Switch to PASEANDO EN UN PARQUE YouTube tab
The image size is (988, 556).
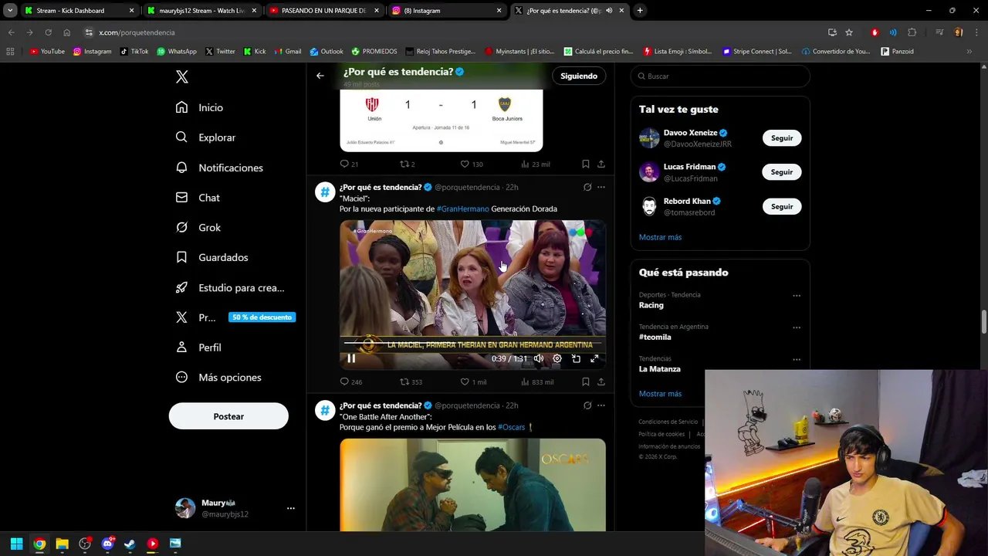(324, 11)
